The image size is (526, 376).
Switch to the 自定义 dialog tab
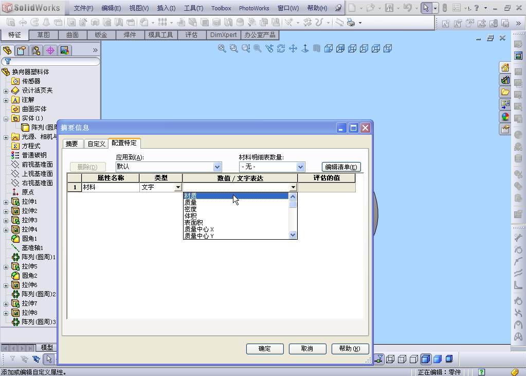click(x=97, y=144)
